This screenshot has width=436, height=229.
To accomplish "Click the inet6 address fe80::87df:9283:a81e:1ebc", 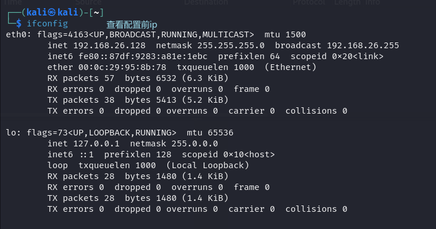I will click(143, 57).
